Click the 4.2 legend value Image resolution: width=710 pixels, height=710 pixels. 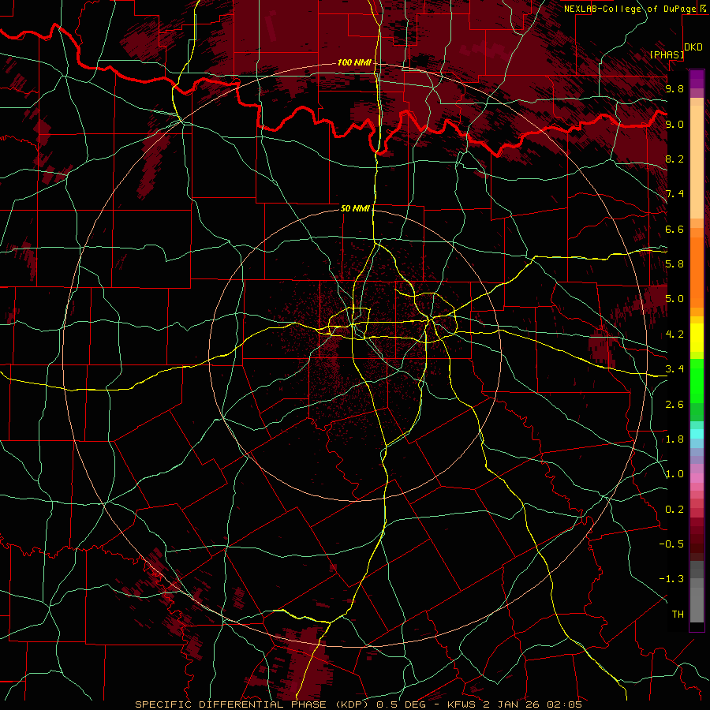(674, 334)
